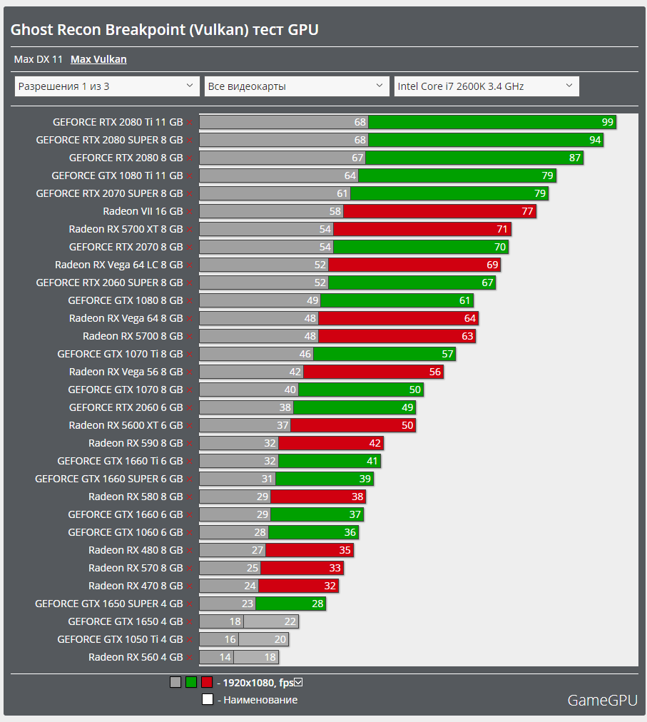Image resolution: width=647 pixels, height=722 pixels.
Task: Click the GEFORCE GTX 1050 Ti 4 GB label
Action: click(120, 639)
